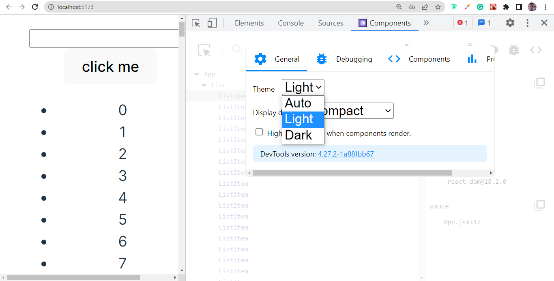Image resolution: width=554 pixels, height=281 pixels.
Task: Click the page vertical scroll down arrow
Action: tap(182, 270)
